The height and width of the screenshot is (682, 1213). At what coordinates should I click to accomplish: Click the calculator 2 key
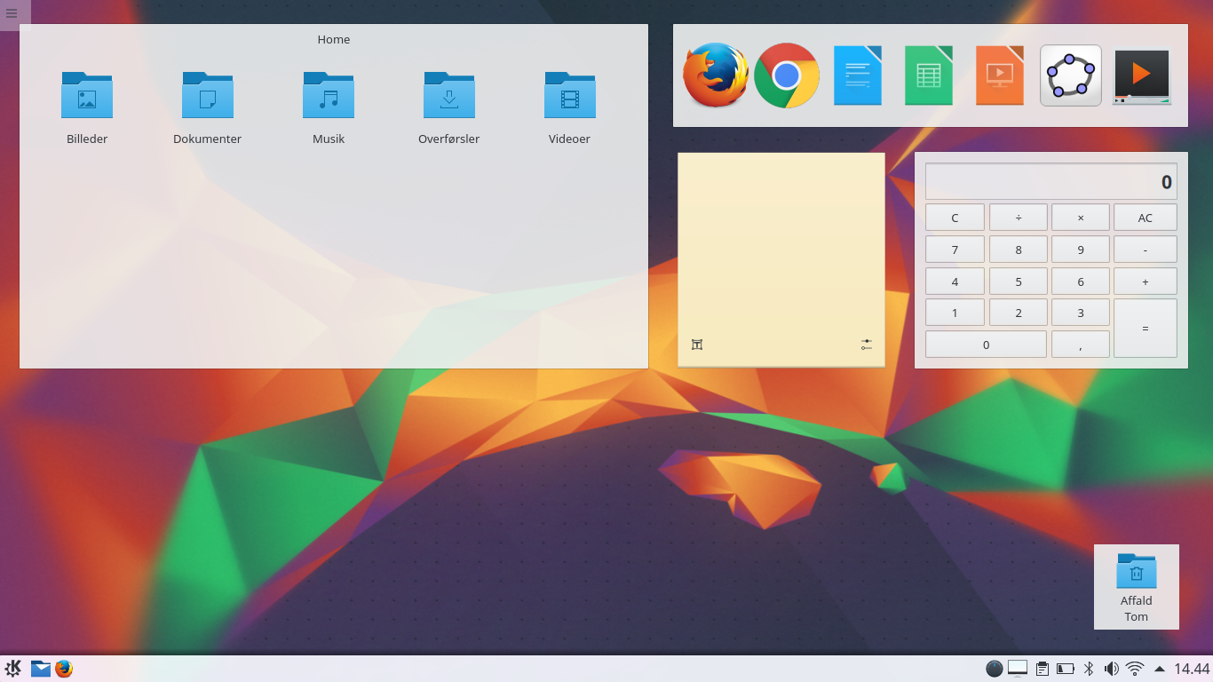[x=1019, y=313]
